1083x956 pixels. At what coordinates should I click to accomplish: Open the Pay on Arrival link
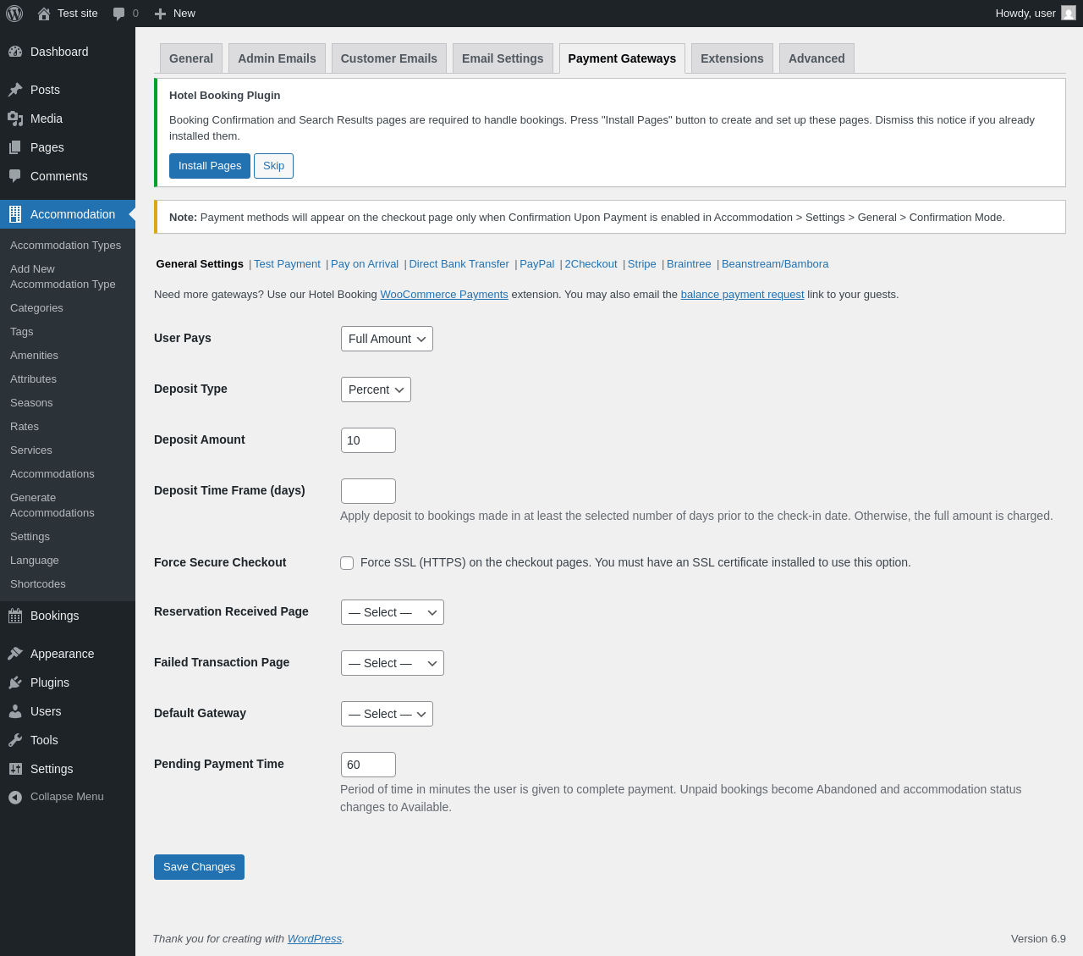pyautogui.click(x=365, y=264)
